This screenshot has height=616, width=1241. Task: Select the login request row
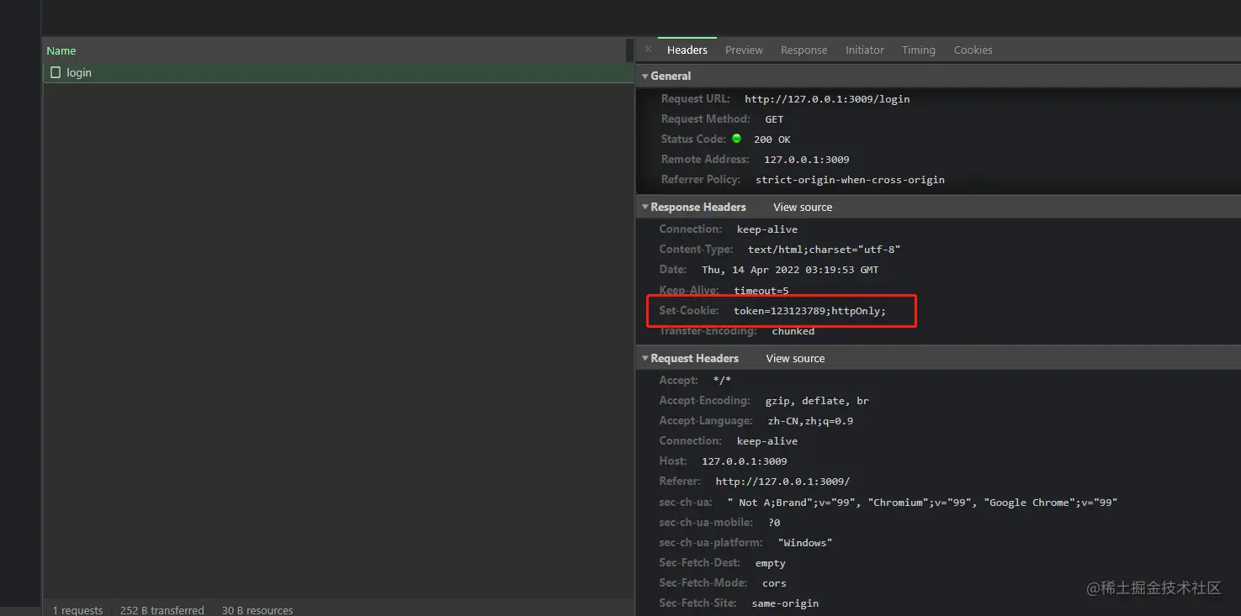click(338, 73)
